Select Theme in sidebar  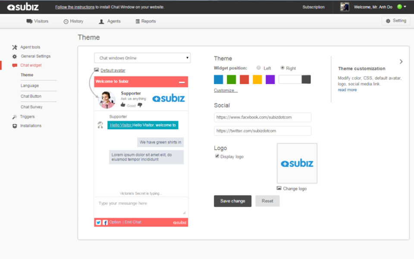coord(27,75)
